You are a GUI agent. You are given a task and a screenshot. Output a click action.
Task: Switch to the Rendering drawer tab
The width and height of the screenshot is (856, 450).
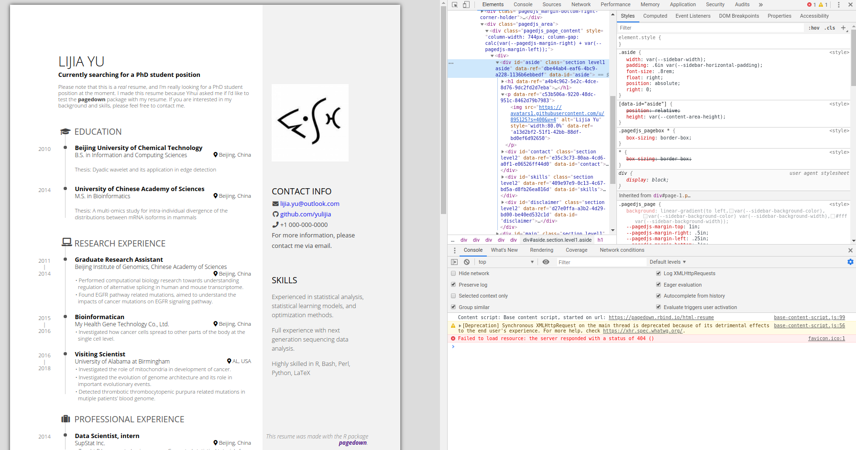[541, 250]
